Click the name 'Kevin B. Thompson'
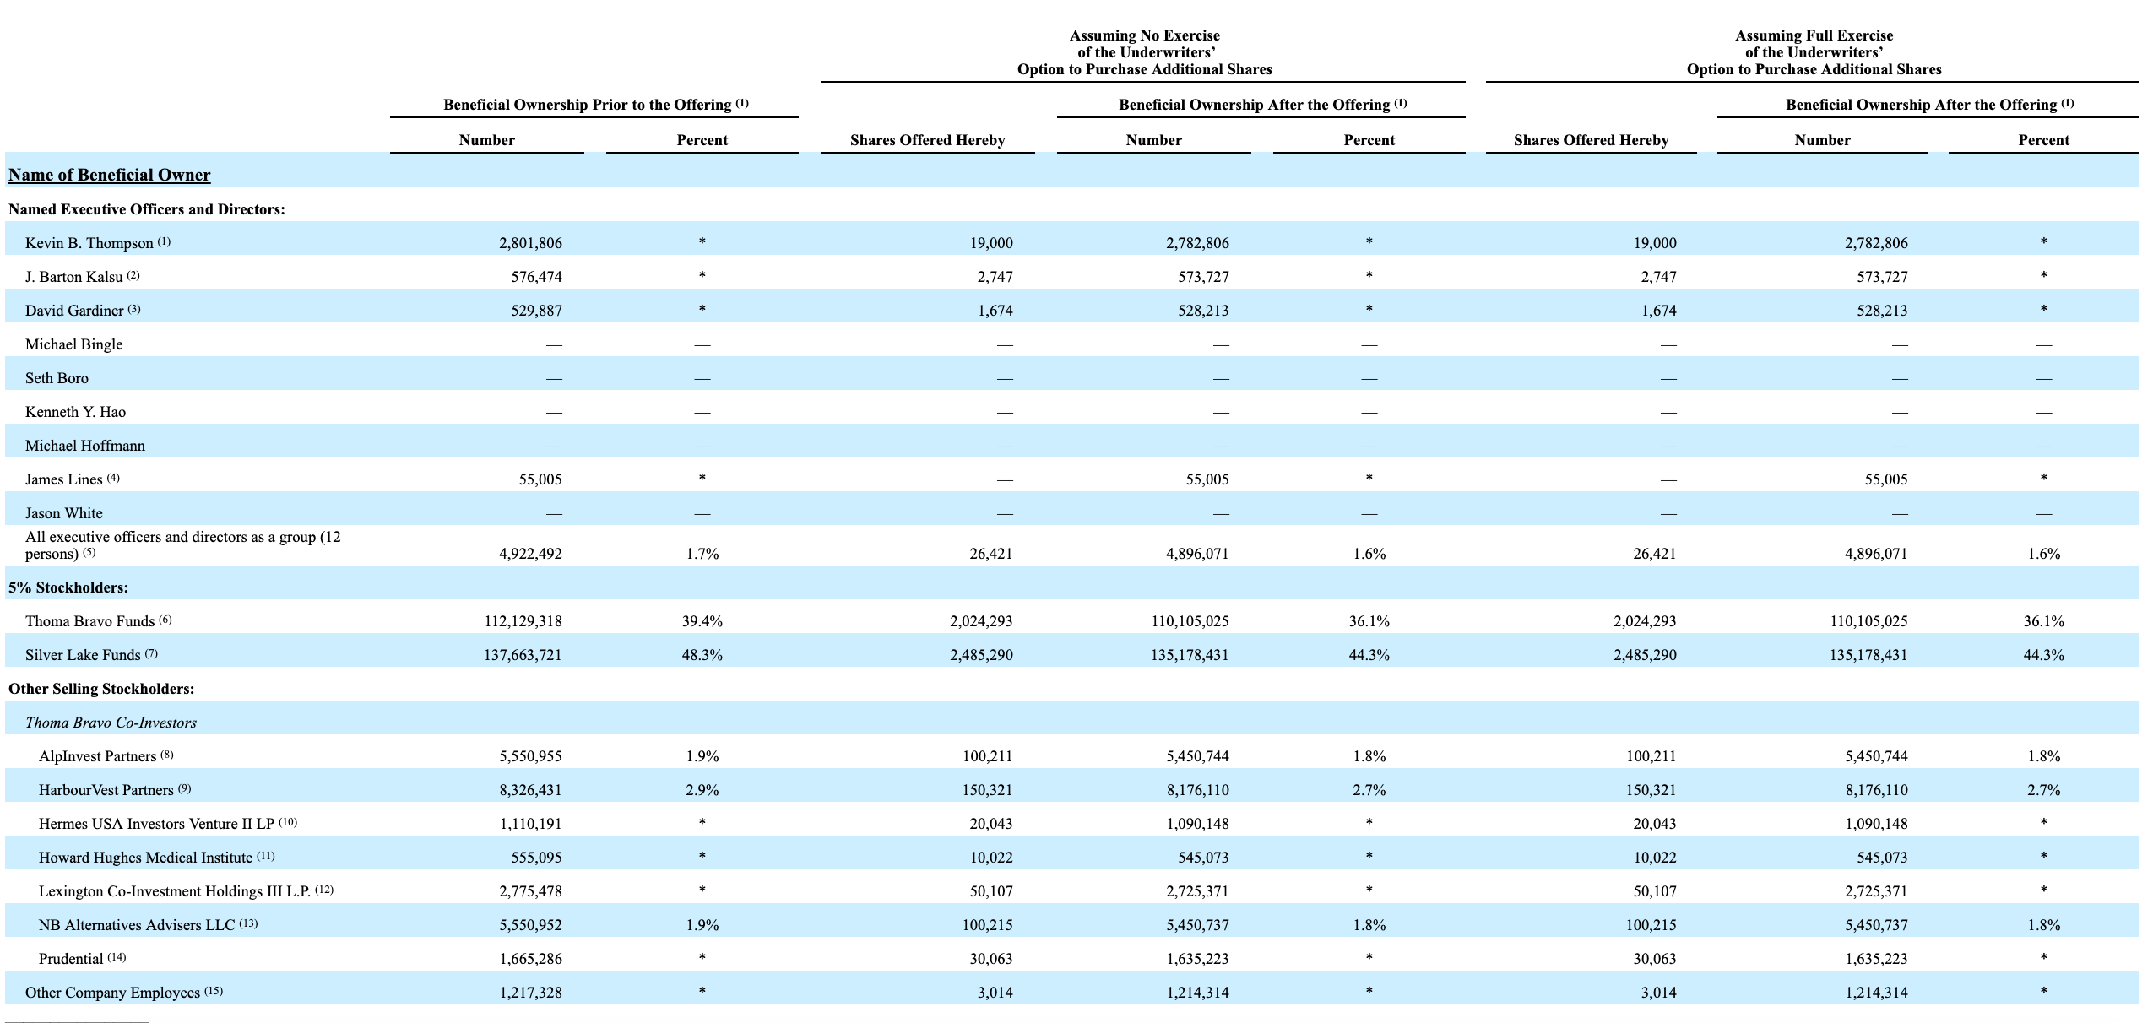 point(89,243)
